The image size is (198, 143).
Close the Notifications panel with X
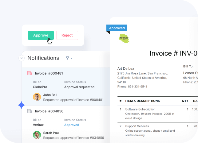(22, 58)
